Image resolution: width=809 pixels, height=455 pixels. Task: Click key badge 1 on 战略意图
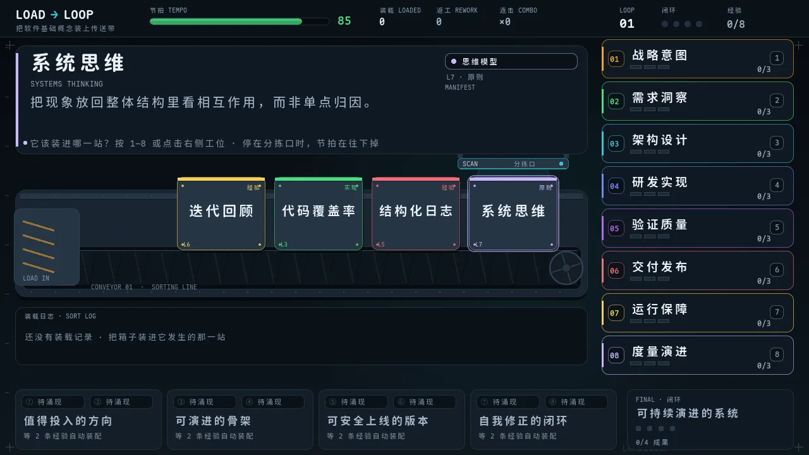777,58
